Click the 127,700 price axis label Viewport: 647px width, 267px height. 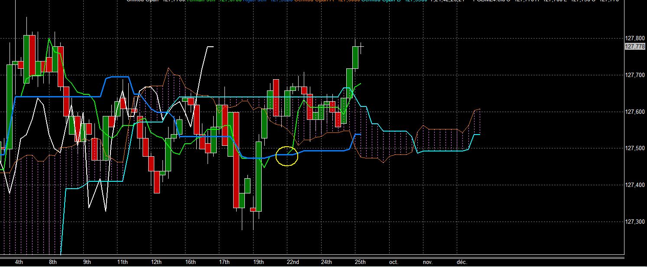[635, 75]
